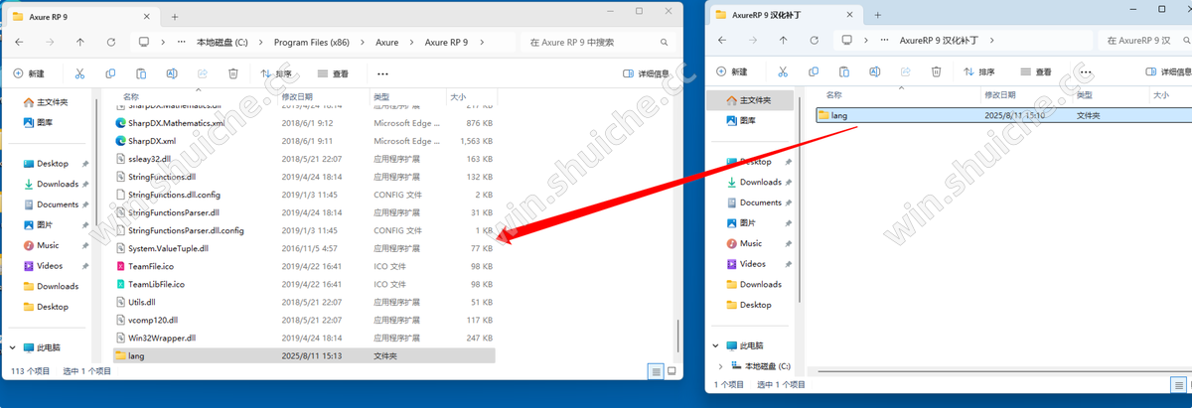The height and width of the screenshot is (408, 1192).
Task: Open Documents in 汉化补丁 sidebar
Action: click(761, 203)
